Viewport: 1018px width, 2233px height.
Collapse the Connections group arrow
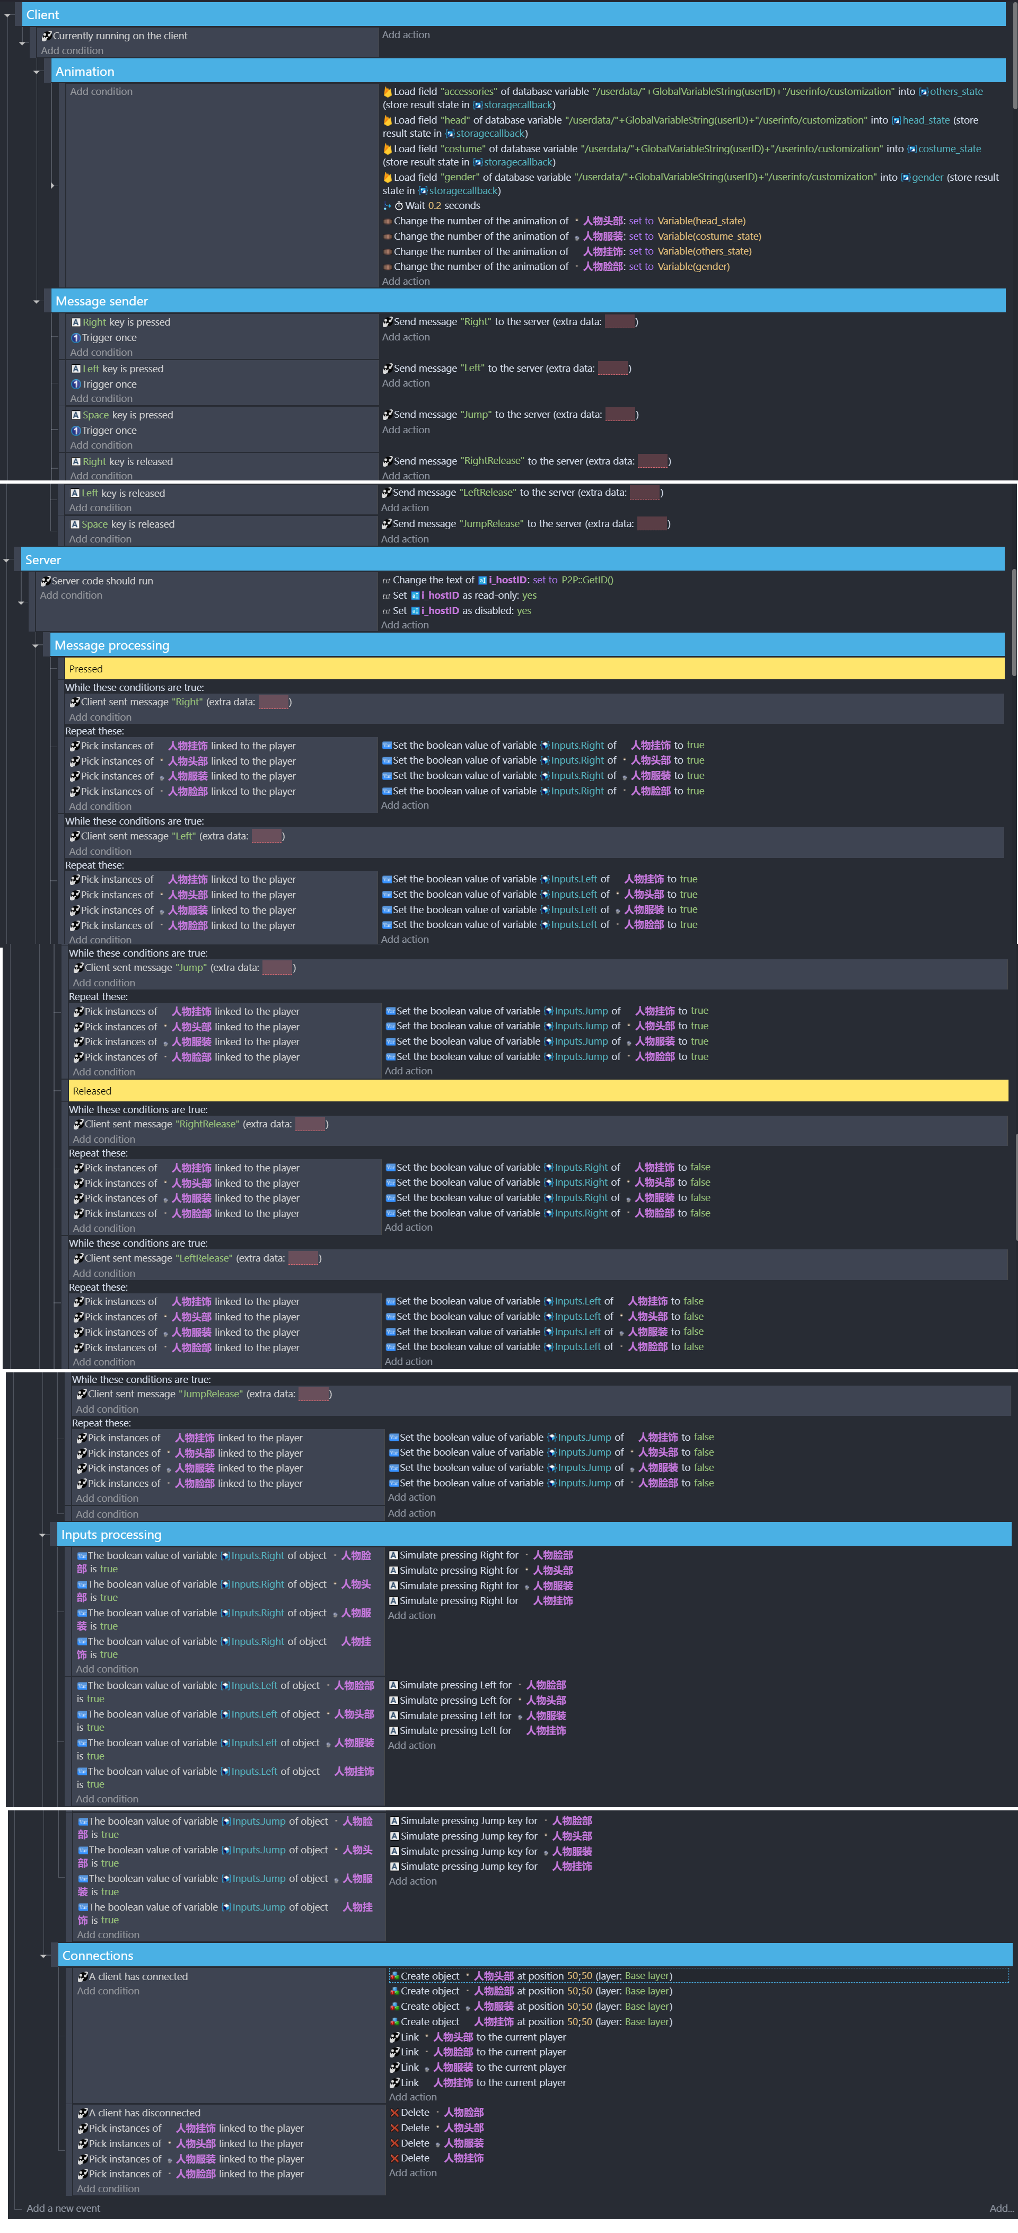pos(43,1956)
